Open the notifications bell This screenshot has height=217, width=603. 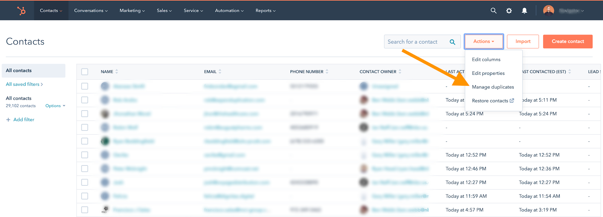[x=524, y=11]
